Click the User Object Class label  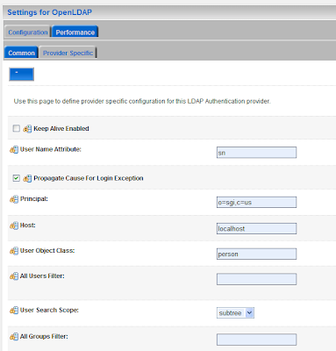point(47,251)
